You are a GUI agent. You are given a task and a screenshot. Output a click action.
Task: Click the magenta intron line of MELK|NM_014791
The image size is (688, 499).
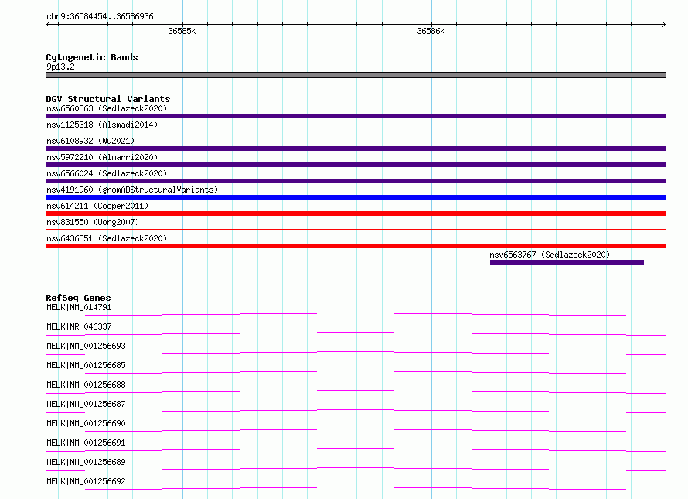click(x=356, y=315)
